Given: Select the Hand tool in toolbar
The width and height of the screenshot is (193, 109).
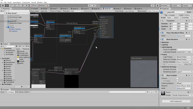Looking at the screenshot, I should pyautogui.click(x=3, y=5).
